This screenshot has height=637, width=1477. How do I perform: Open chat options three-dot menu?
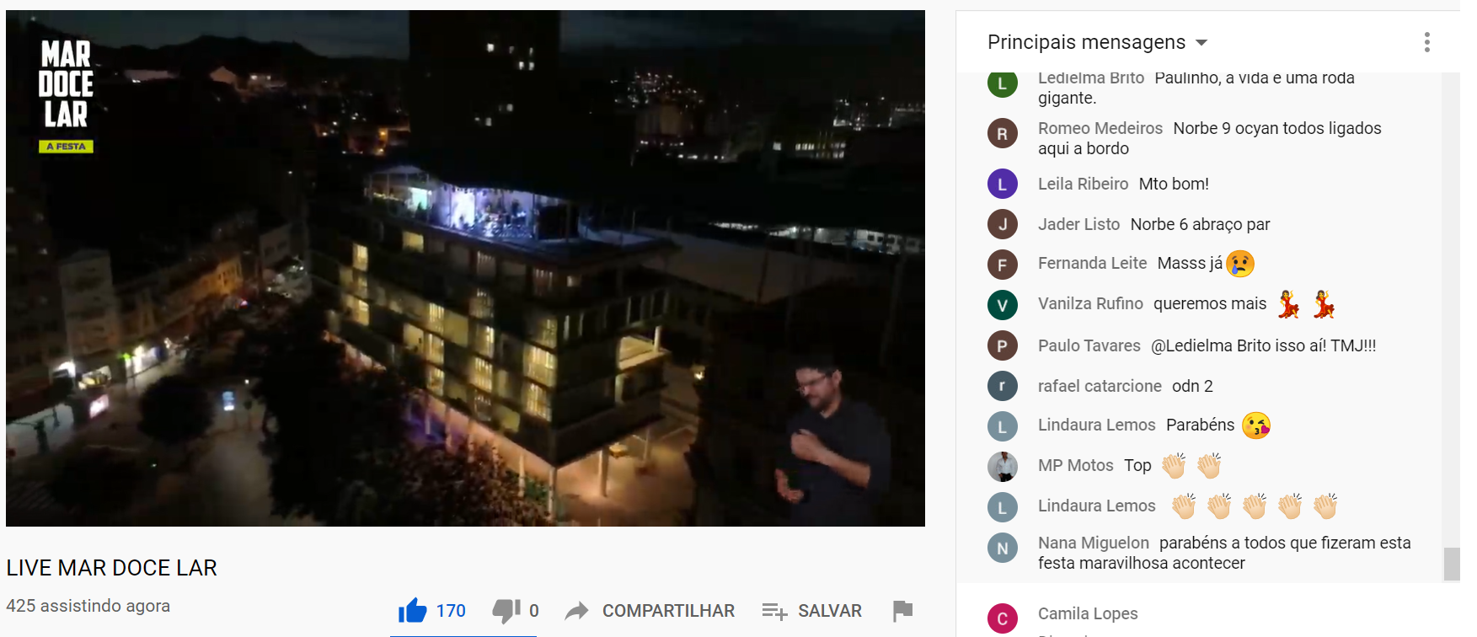(x=1426, y=42)
